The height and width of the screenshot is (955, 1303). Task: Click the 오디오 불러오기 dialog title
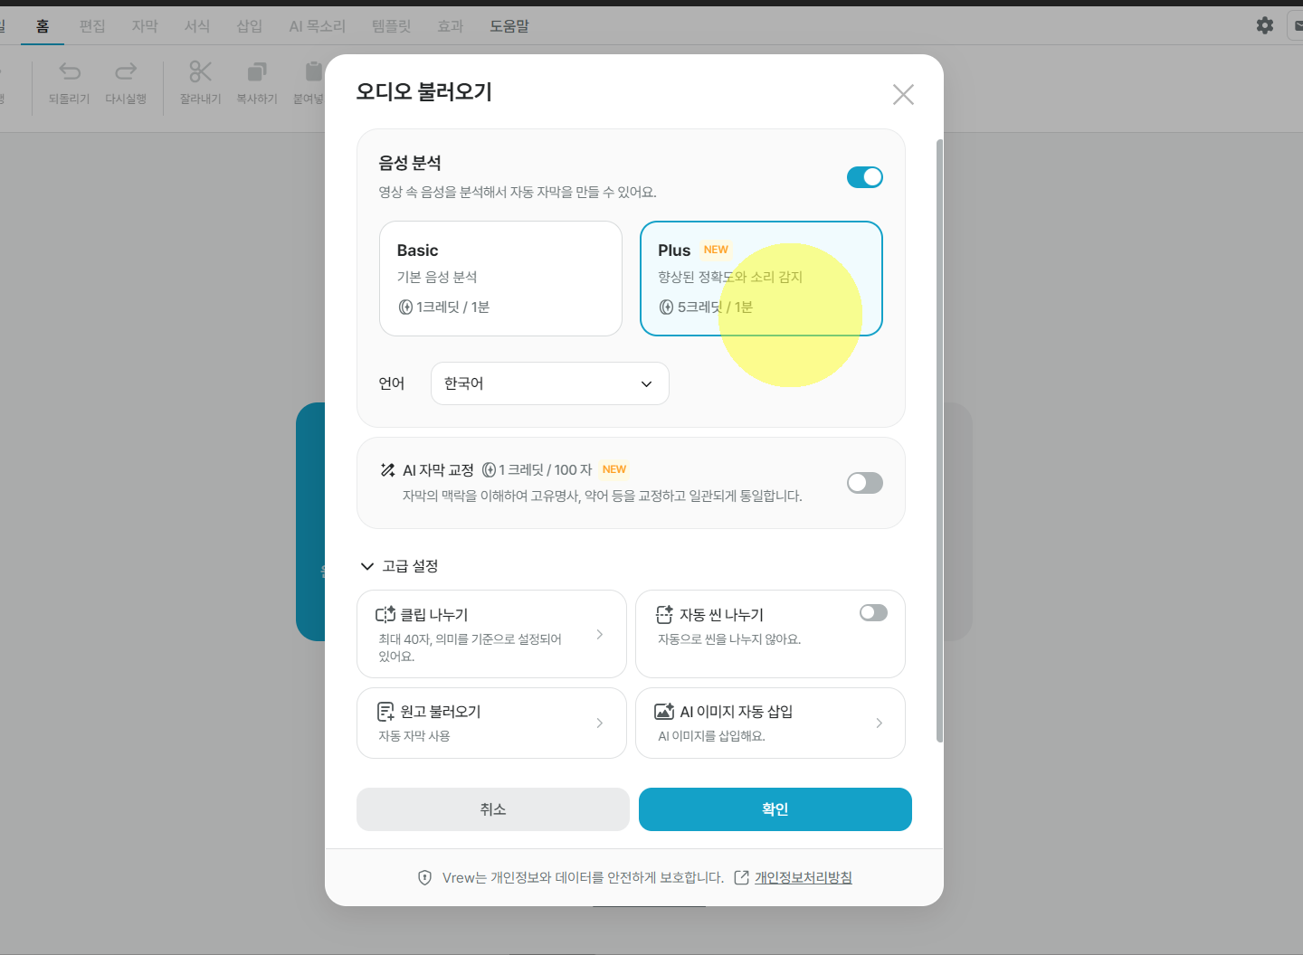(x=424, y=92)
